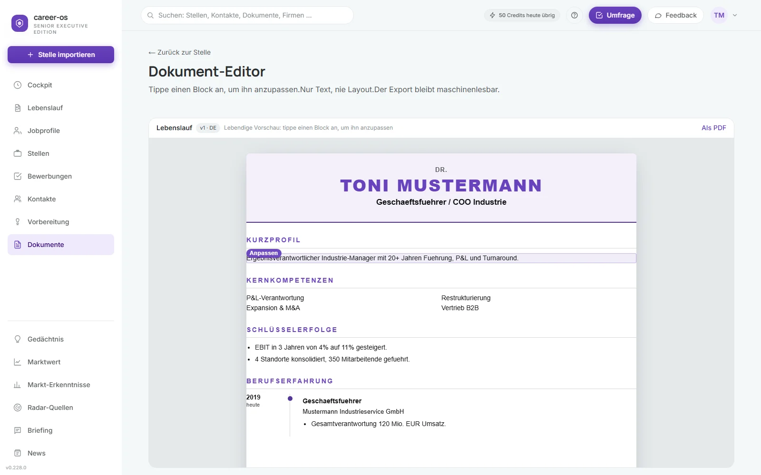Open the Umfrage survey button
This screenshot has height=475, width=761.
[615, 15]
